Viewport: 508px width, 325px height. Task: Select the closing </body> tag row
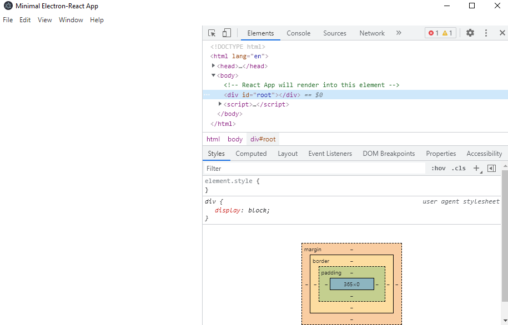(x=230, y=114)
